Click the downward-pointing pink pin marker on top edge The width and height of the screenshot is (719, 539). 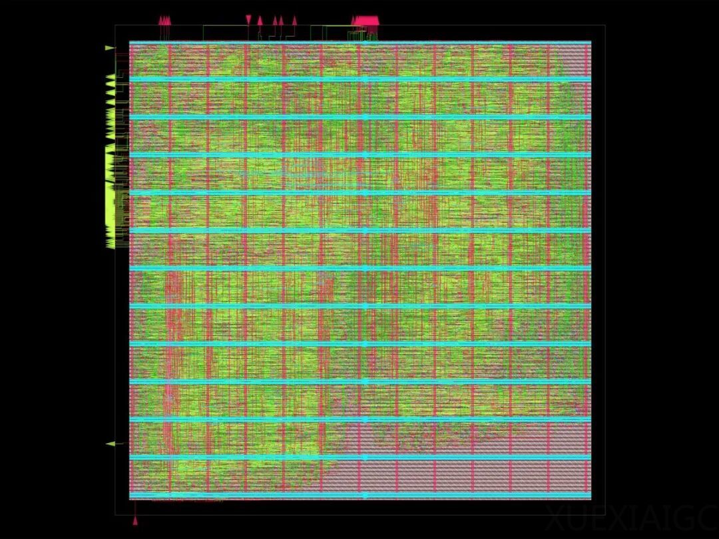point(248,20)
